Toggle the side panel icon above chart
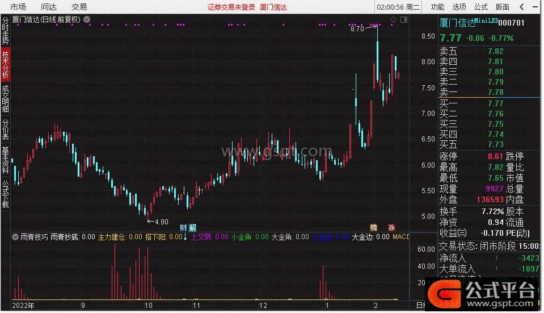 click(x=404, y=20)
